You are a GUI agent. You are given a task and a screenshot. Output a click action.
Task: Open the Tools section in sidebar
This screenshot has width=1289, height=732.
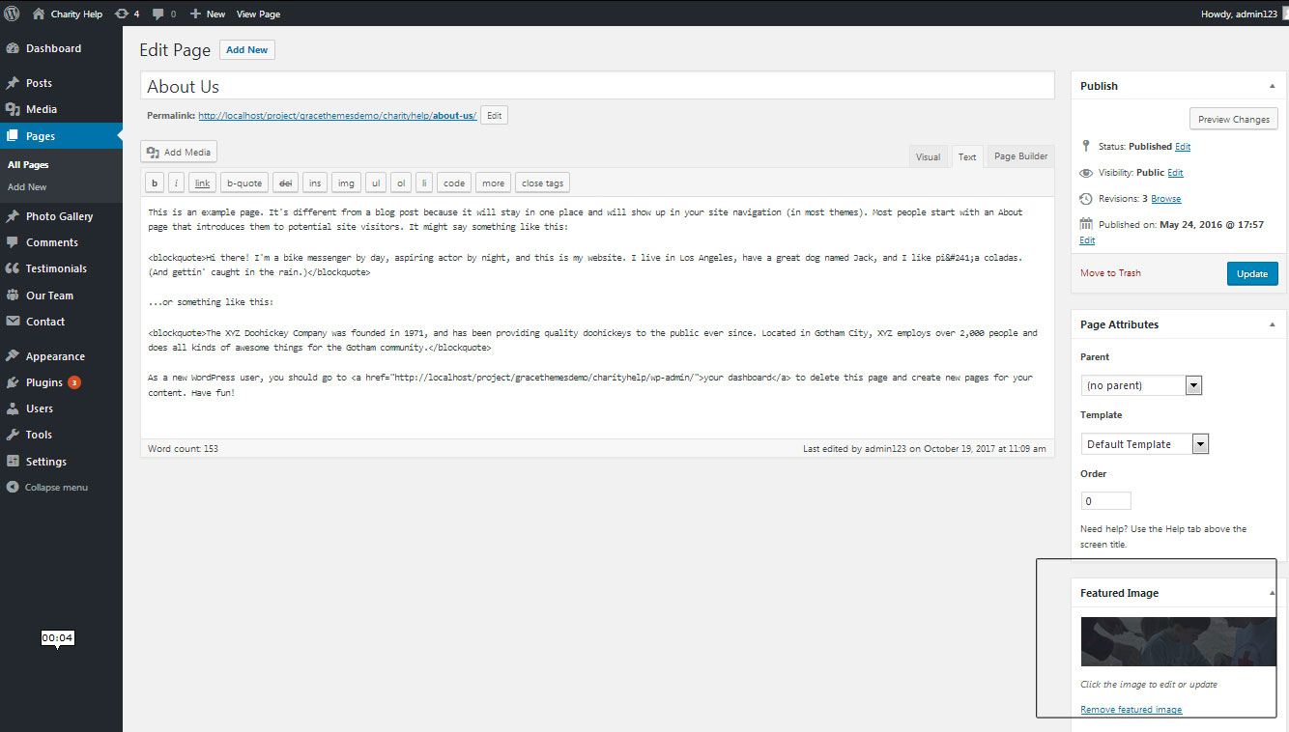tap(39, 435)
